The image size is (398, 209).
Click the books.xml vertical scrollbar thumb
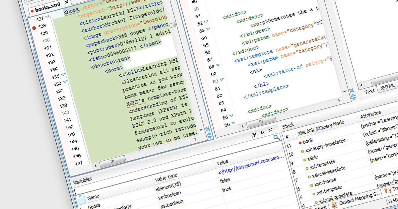coord(173,26)
